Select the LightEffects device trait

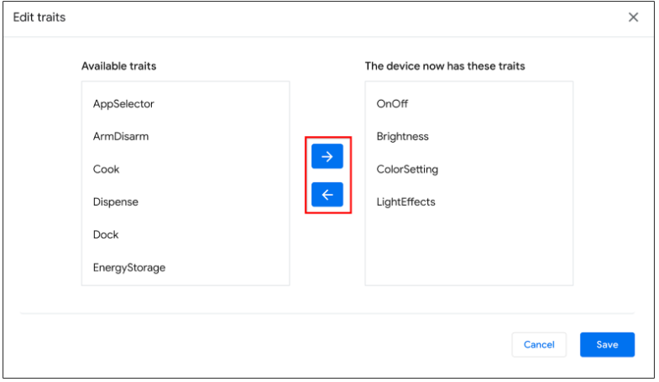pos(406,201)
